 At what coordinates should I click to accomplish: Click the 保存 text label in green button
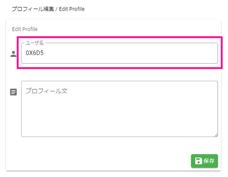click(x=209, y=161)
